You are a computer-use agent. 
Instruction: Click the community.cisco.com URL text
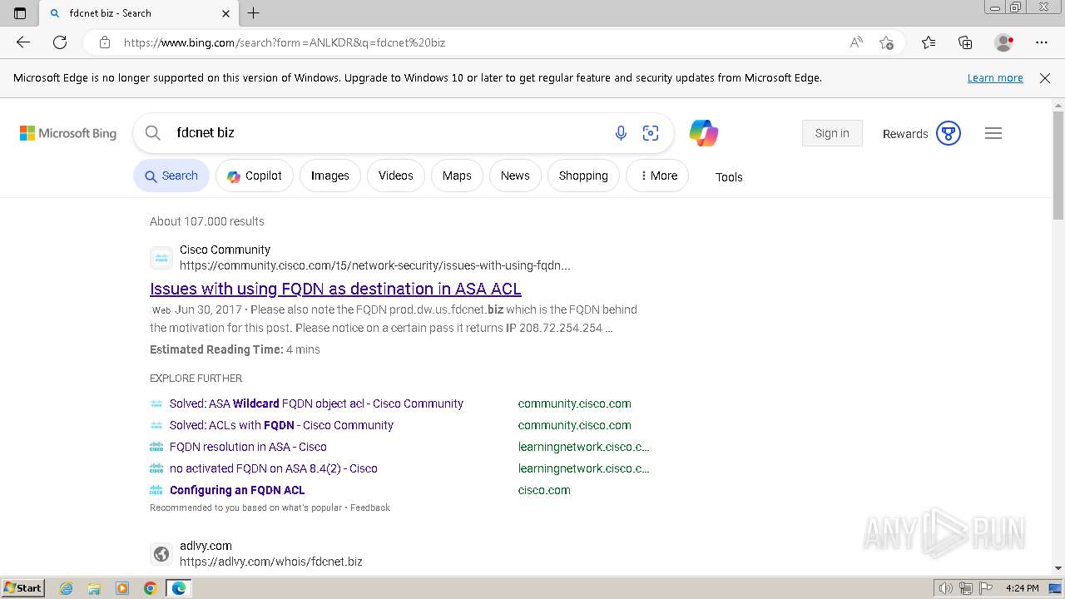click(375, 266)
